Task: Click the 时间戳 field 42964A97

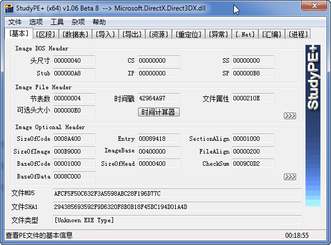Action: point(159,98)
